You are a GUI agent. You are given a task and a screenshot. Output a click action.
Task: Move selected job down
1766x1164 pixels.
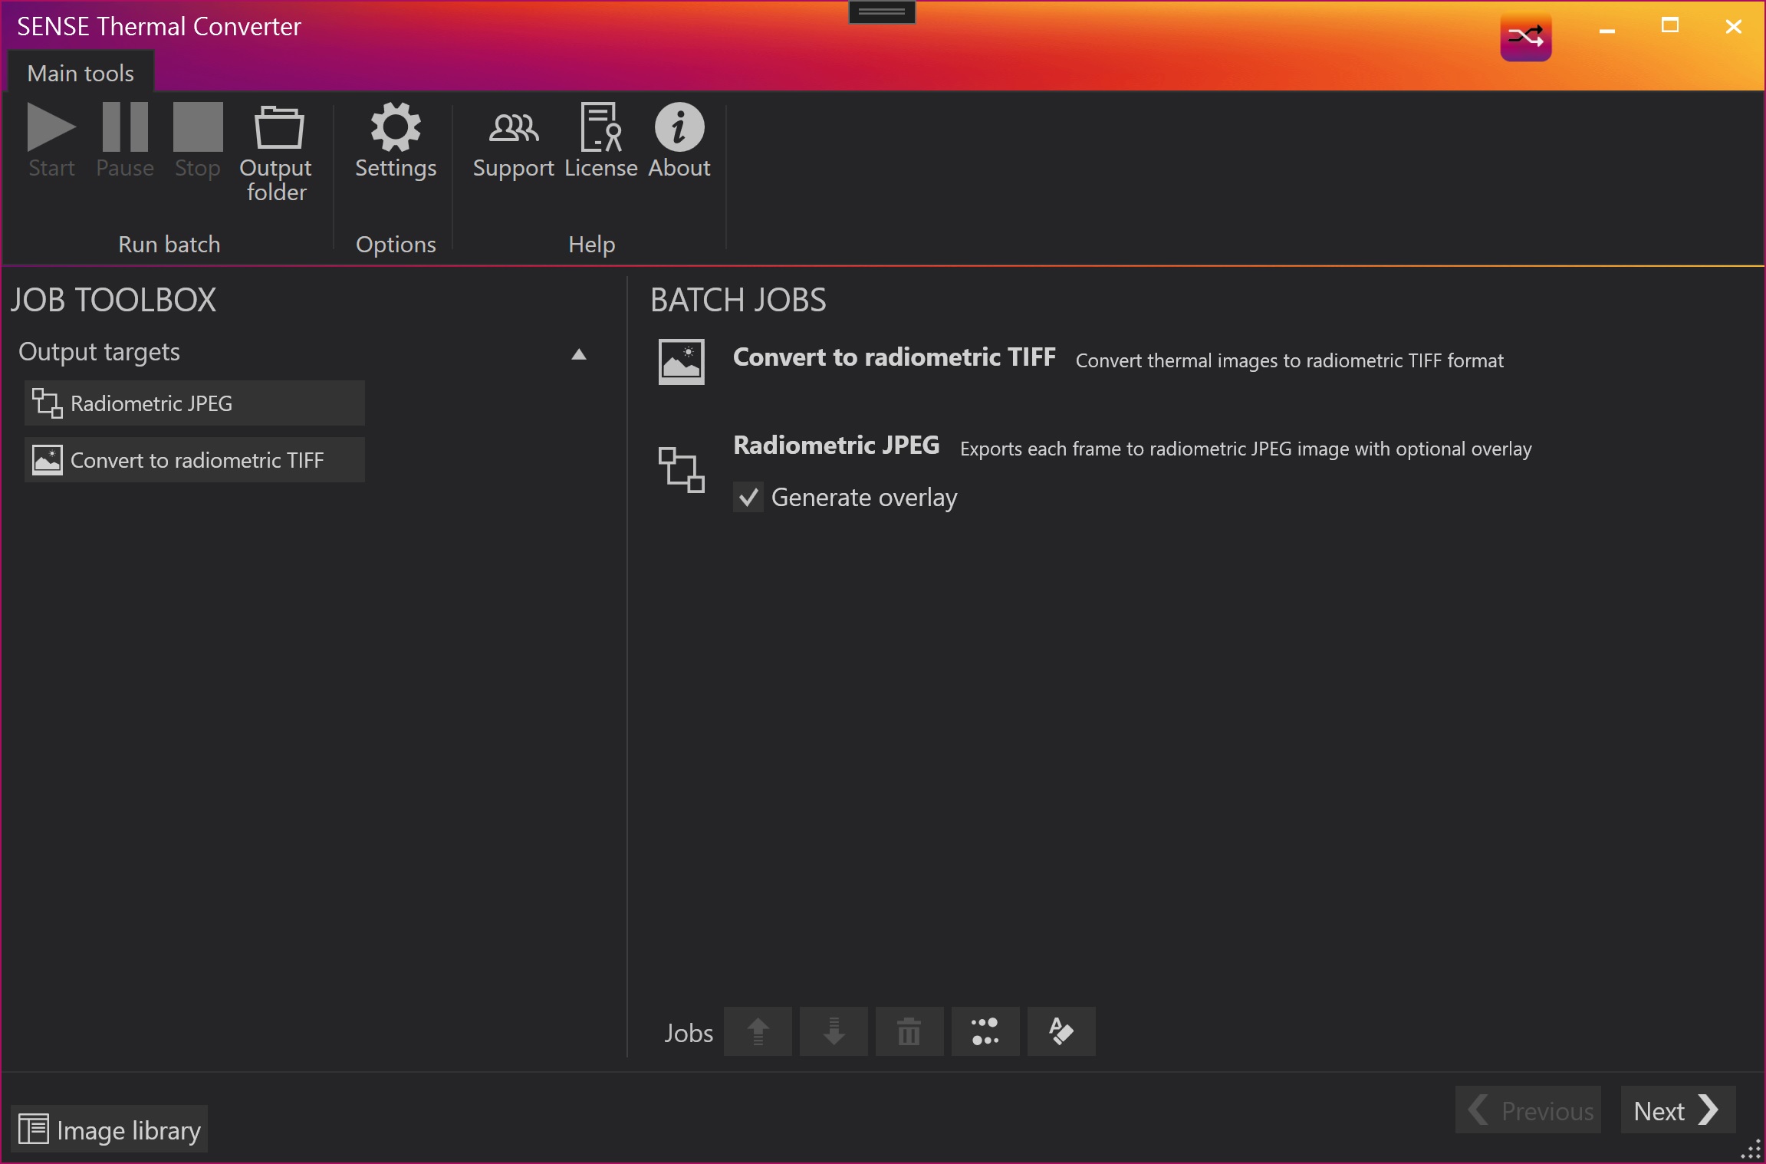[834, 1031]
